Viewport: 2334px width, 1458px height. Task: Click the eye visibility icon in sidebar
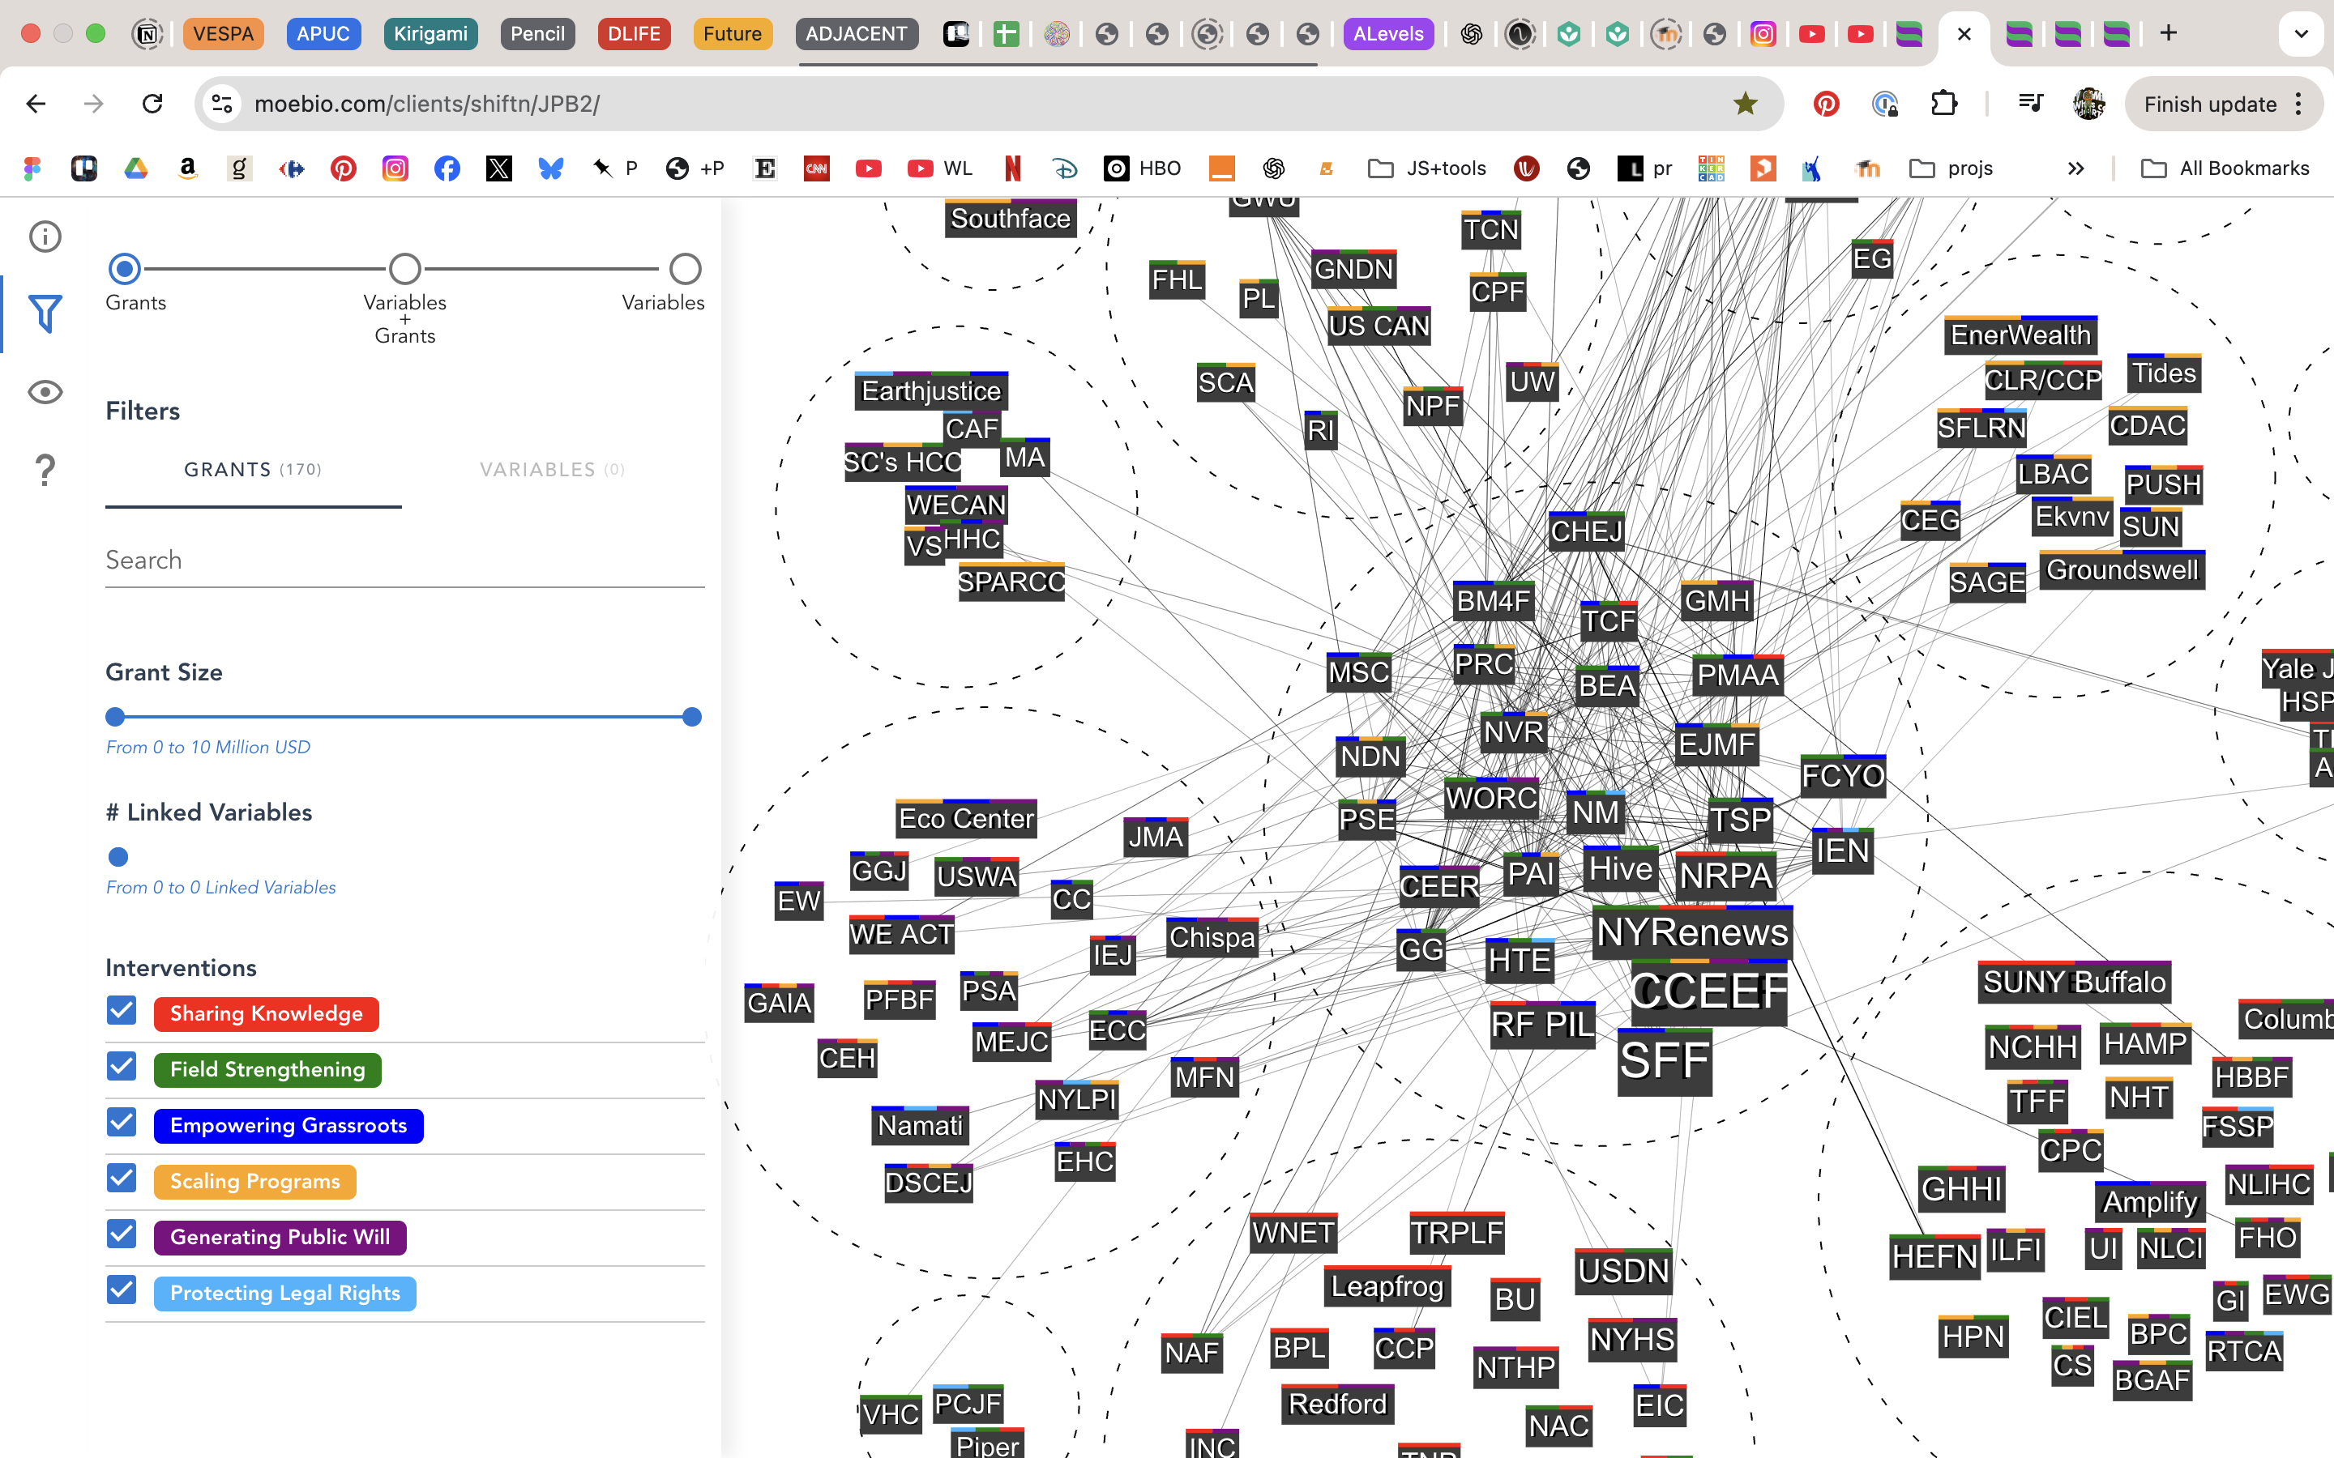click(45, 393)
